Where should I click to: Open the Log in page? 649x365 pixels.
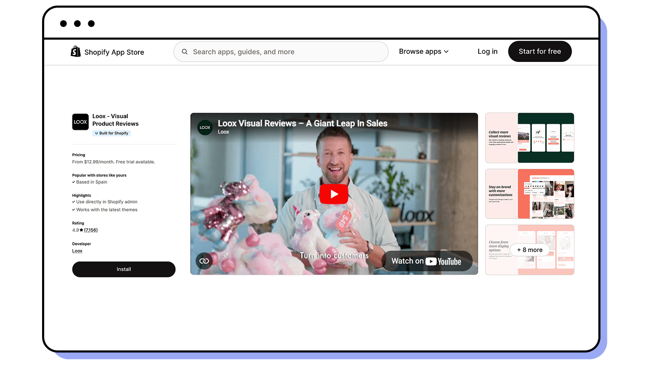pyautogui.click(x=487, y=51)
